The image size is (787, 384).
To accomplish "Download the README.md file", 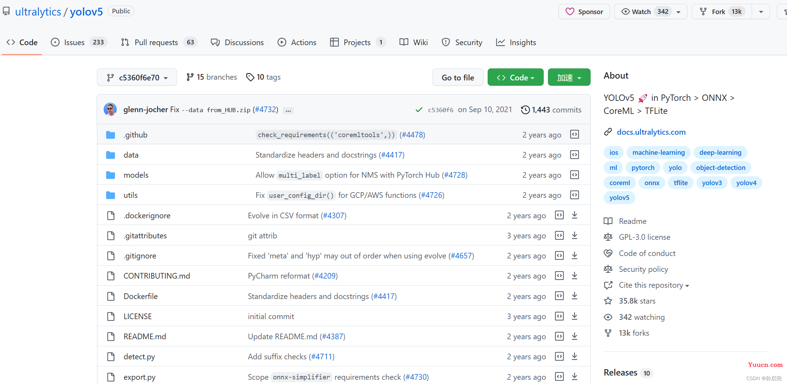I will [x=574, y=336].
